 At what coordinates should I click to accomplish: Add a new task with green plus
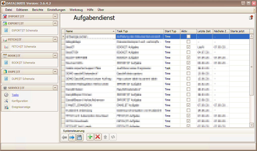click(x=90, y=137)
